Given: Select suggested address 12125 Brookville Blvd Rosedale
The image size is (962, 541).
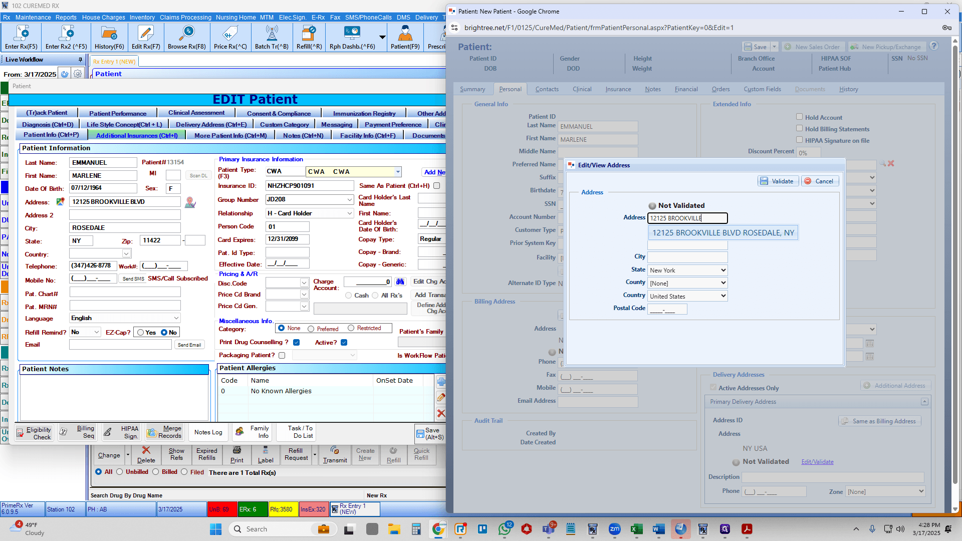Looking at the screenshot, I should 723,233.
